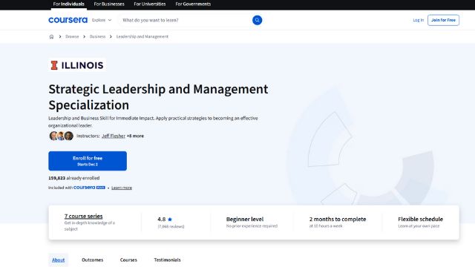Click Enroll for free button
Viewport: 475px width, 267px height.
click(x=88, y=161)
